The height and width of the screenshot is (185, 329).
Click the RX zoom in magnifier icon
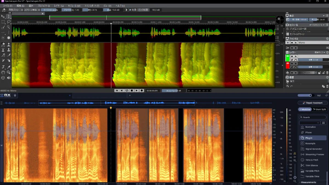tap(295, 161)
